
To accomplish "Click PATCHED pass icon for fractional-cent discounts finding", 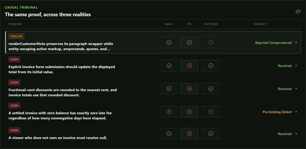I will pos(211,89).
